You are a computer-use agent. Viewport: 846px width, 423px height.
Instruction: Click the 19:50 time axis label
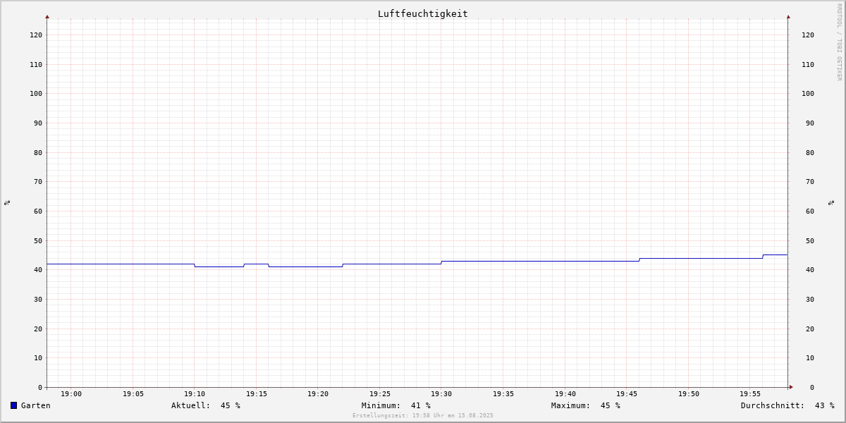tap(689, 394)
